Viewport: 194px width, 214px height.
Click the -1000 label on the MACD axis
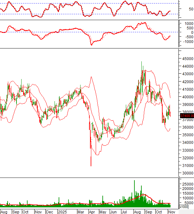click(x=187, y=41)
